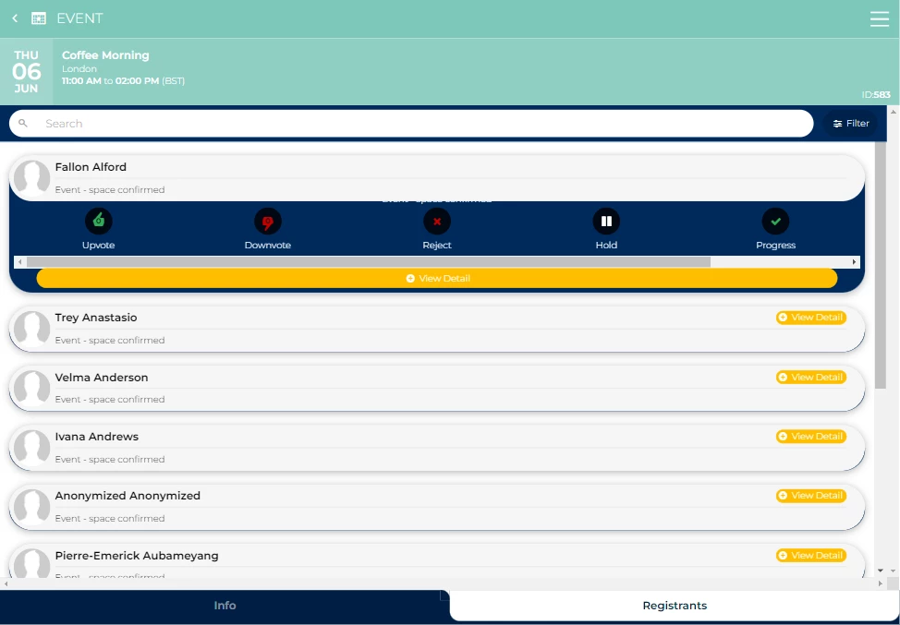Select the Anonymized Anonymized name

[x=128, y=496]
